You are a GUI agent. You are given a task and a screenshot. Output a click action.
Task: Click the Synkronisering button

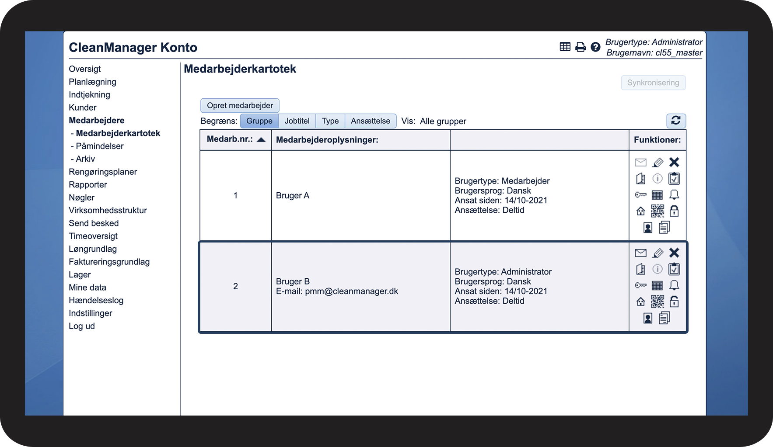click(653, 83)
